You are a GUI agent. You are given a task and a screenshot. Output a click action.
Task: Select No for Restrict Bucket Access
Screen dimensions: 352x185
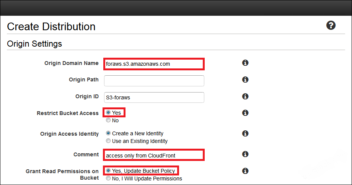[x=108, y=120]
